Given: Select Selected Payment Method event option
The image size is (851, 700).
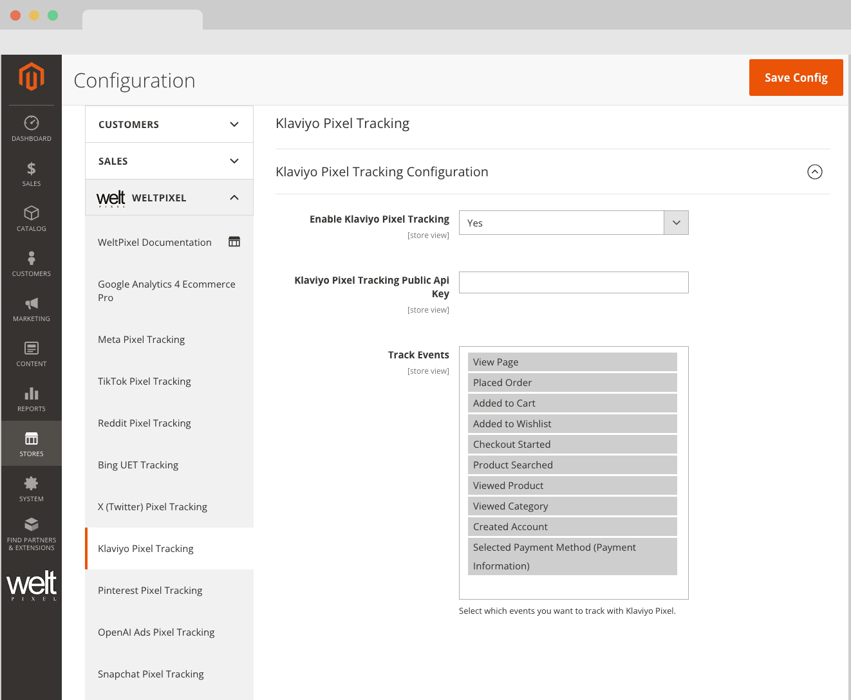Looking at the screenshot, I should coord(572,557).
